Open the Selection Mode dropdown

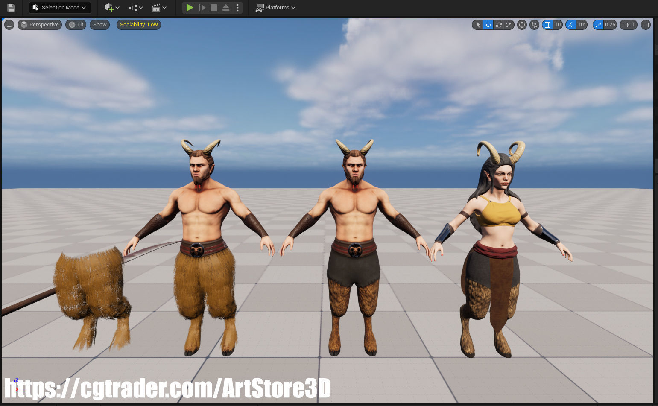tap(60, 8)
